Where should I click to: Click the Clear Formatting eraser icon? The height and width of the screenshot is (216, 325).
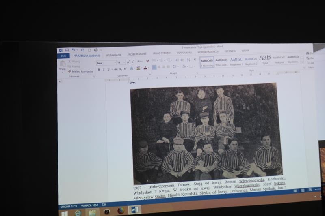(x=147, y=61)
